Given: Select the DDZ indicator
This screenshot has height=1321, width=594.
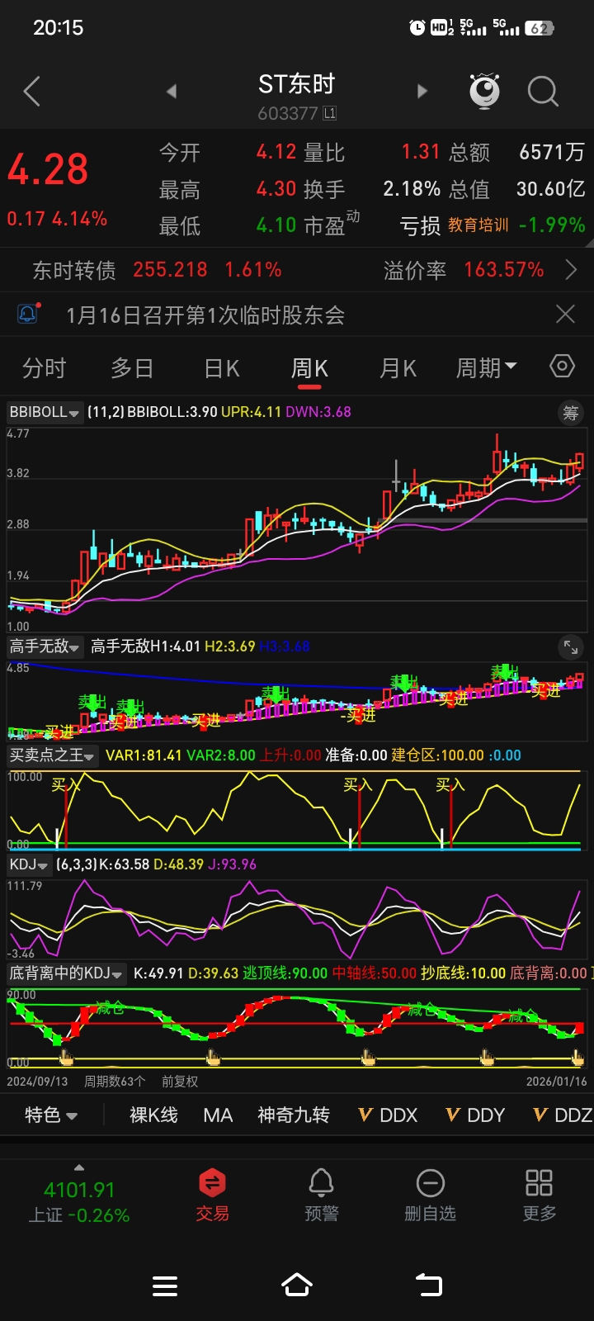Looking at the screenshot, I should 563,1115.
